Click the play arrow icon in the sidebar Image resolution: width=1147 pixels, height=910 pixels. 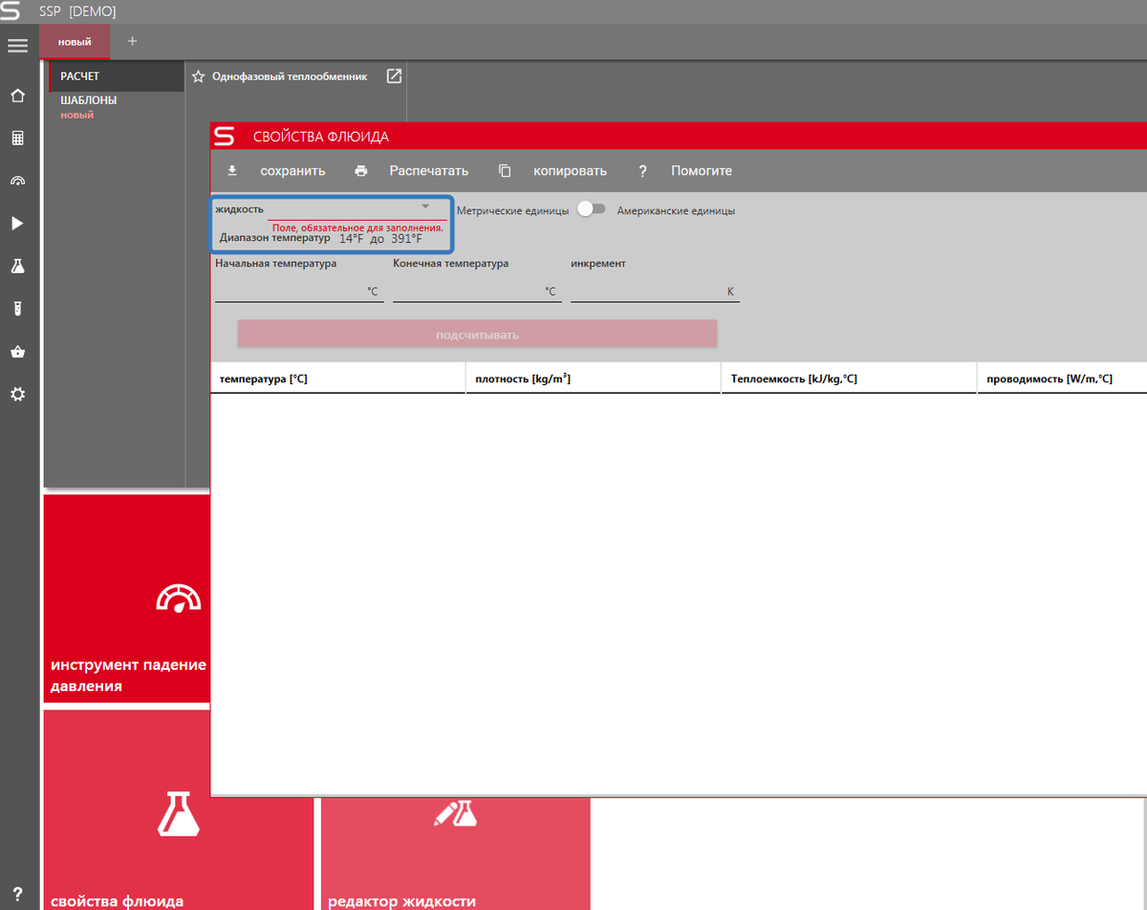pyautogui.click(x=17, y=223)
